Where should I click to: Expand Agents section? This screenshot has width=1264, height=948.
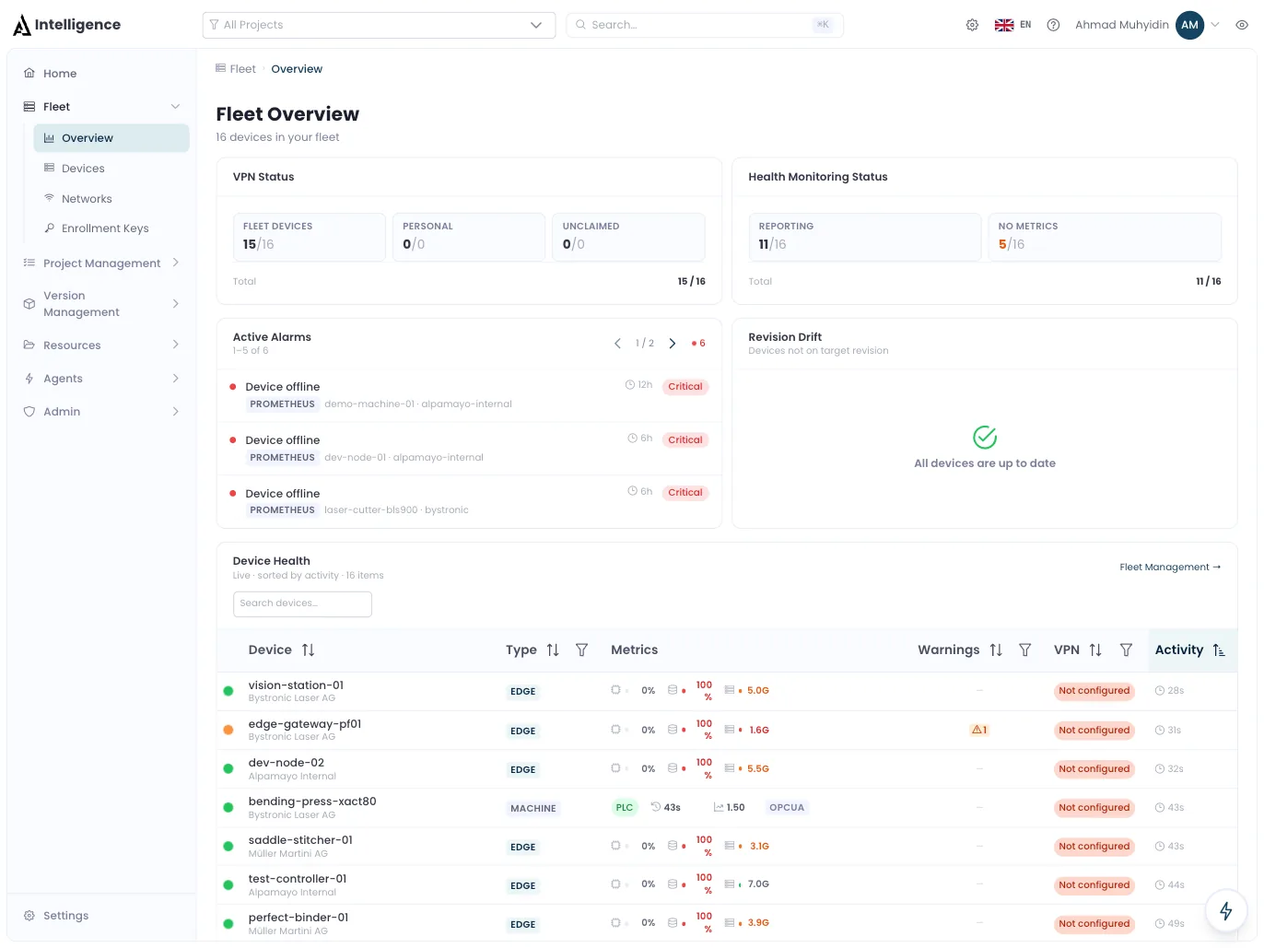coord(101,379)
